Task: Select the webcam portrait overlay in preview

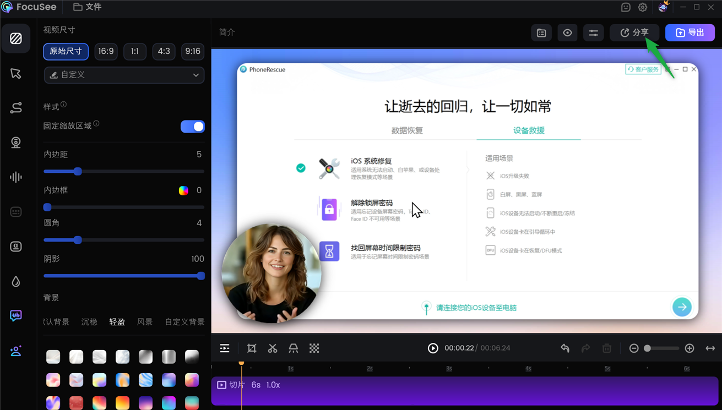Action: [x=272, y=273]
